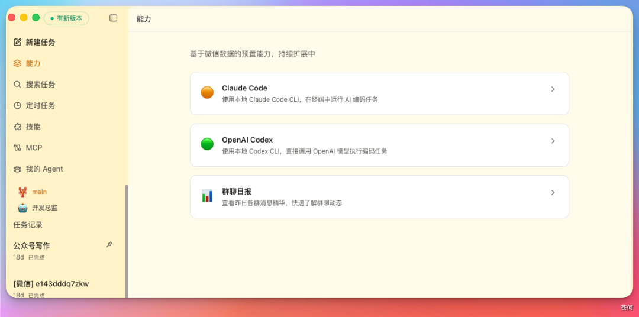Open the OpenAI Codex card title
This screenshot has height=317, width=639.
247,140
